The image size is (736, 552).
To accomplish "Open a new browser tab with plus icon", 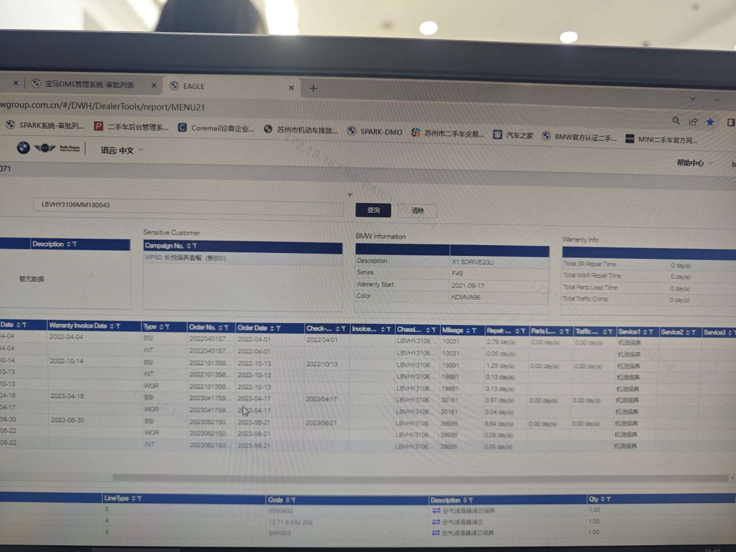I will 313,88.
